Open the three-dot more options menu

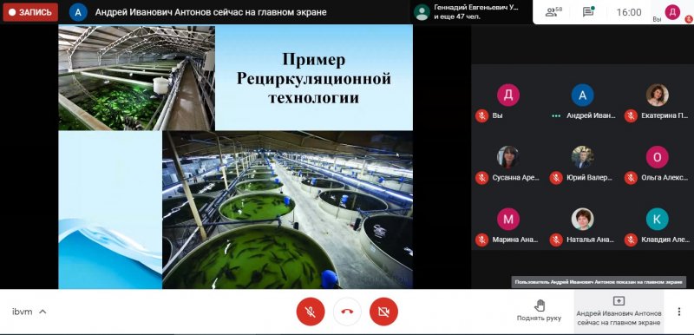pyautogui.click(x=678, y=312)
